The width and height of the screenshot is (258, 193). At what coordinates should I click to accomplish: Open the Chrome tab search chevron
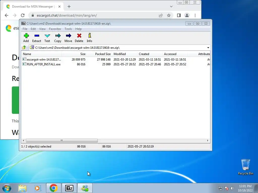171,7
